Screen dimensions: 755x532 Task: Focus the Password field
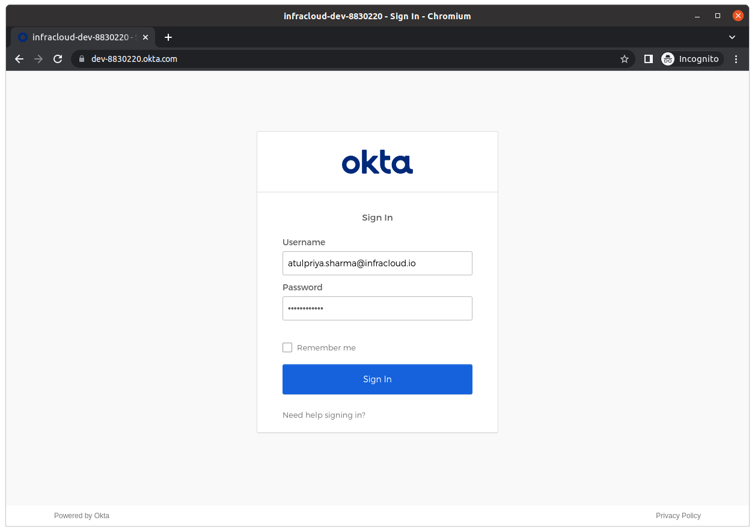click(377, 308)
